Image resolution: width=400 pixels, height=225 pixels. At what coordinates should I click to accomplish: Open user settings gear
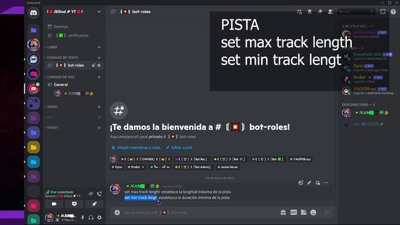click(99, 217)
